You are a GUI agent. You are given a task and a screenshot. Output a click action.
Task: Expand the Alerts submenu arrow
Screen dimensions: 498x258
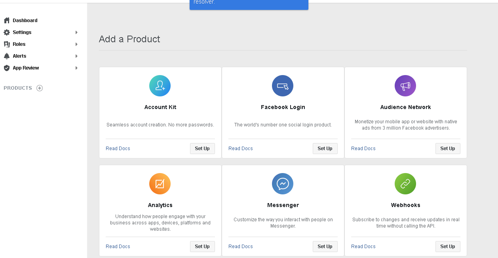point(76,56)
